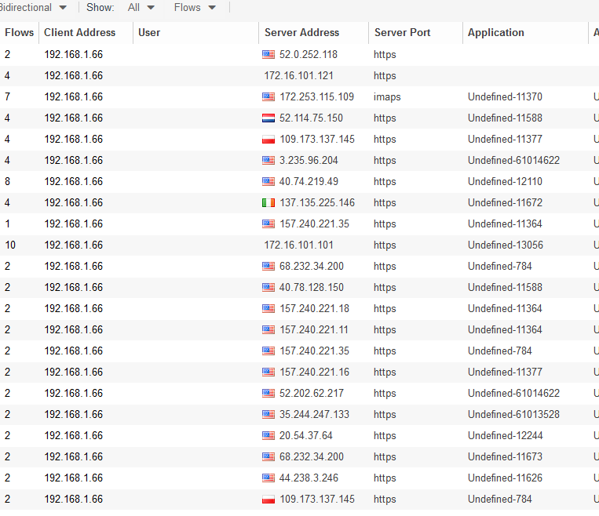The height and width of the screenshot is (516, 599).
Task: Click the Application column header
Action: click(x=495, y=33)
